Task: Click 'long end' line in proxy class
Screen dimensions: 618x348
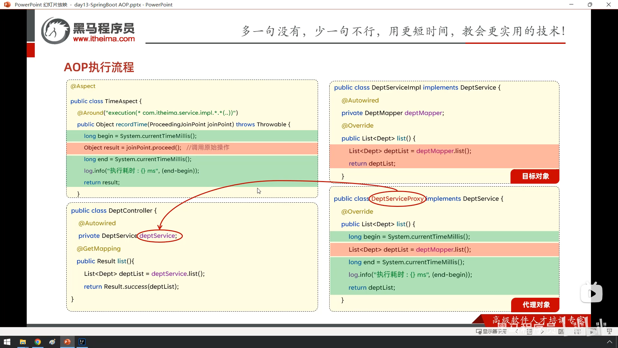Action: (406, 262)
